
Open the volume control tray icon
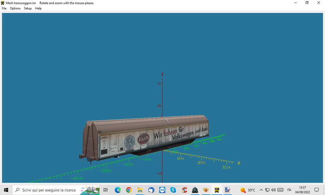coord(274,190)
